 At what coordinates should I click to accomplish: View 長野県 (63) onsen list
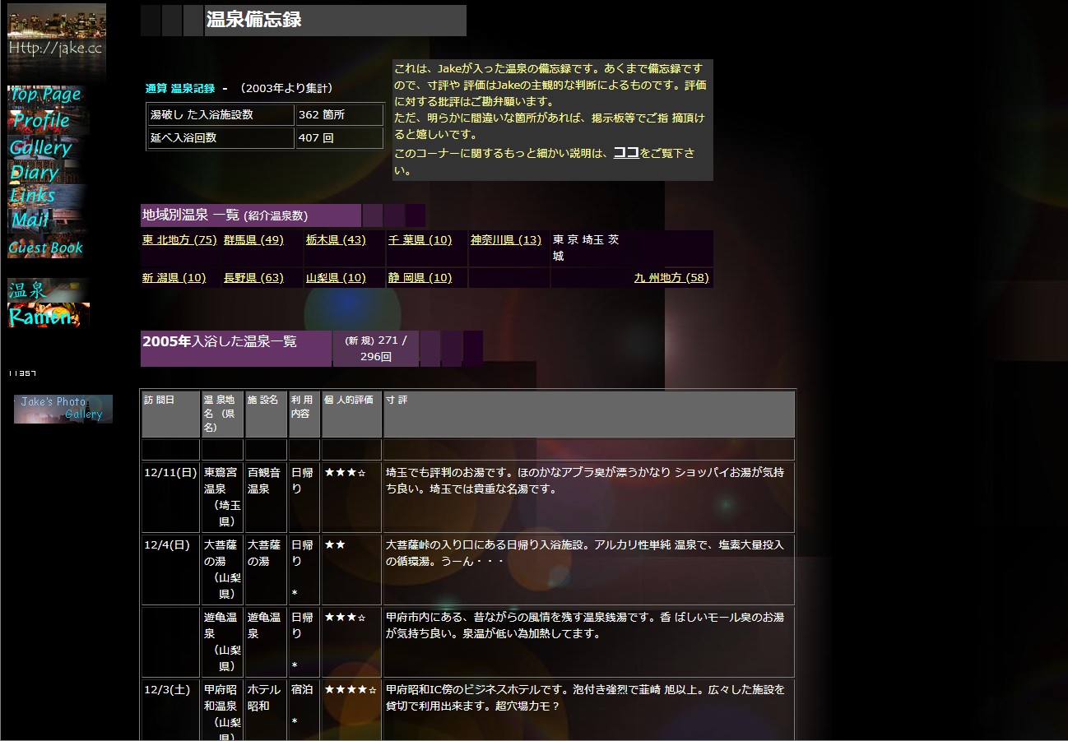pyautogui.click(x=253, y=278)
